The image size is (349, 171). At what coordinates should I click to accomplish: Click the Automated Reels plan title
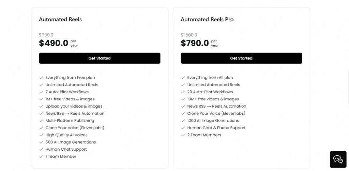coord(60,19)
